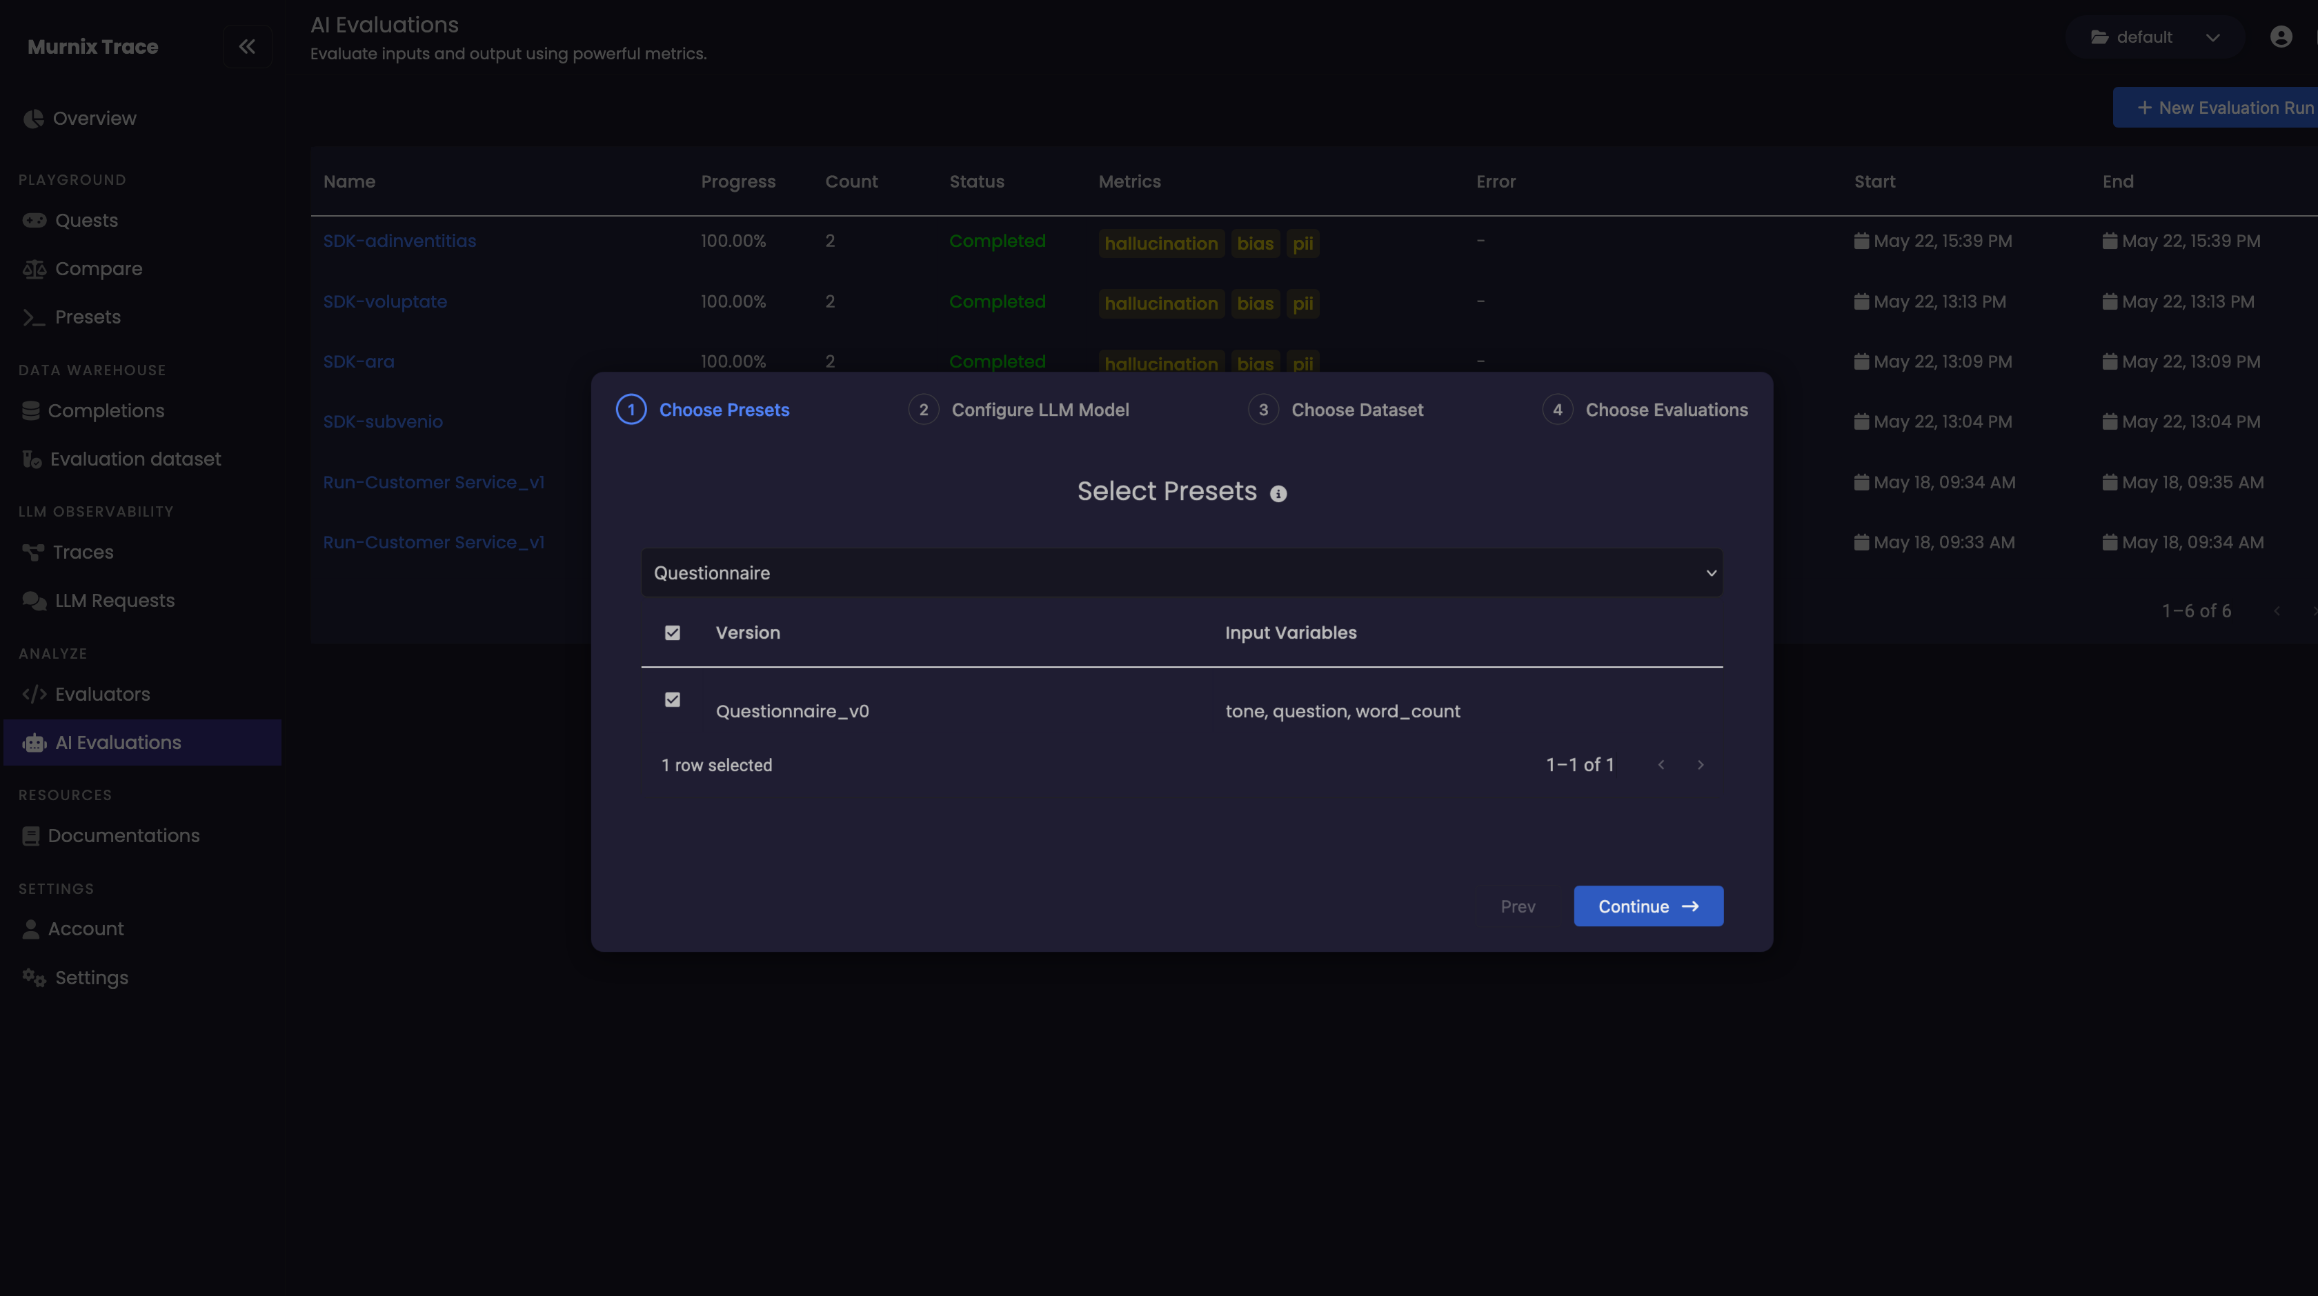Image resolution: width=2318 pixels, height=1296 pixels.
Task: Uncheck the Questionnaire_v0 row checkbox
Action: click(x=672, y=699)
